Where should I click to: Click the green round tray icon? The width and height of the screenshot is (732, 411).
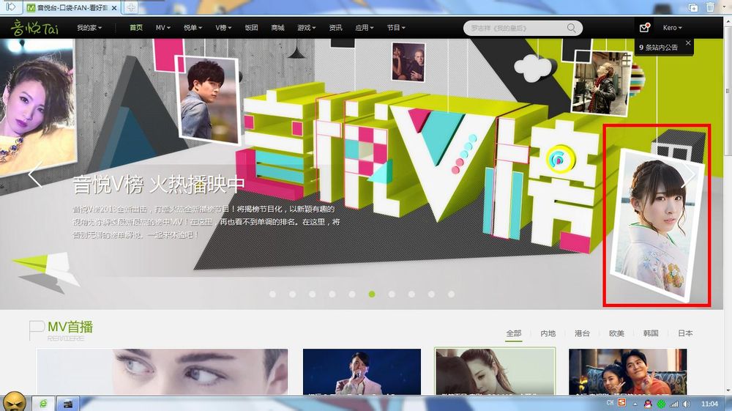coord(661,404)
